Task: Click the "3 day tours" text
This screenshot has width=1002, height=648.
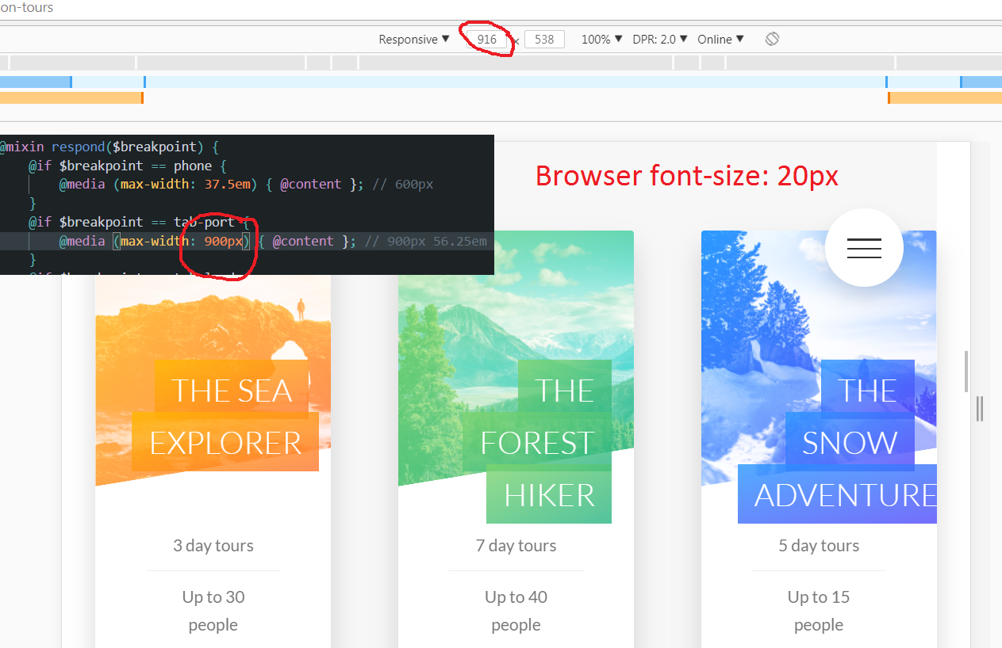Action: pyautogui.click(x=213, y=546)
